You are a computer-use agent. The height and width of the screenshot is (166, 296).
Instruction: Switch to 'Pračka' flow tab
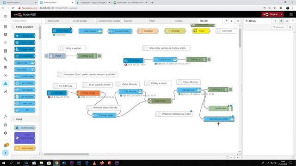(x=185, y=21)
